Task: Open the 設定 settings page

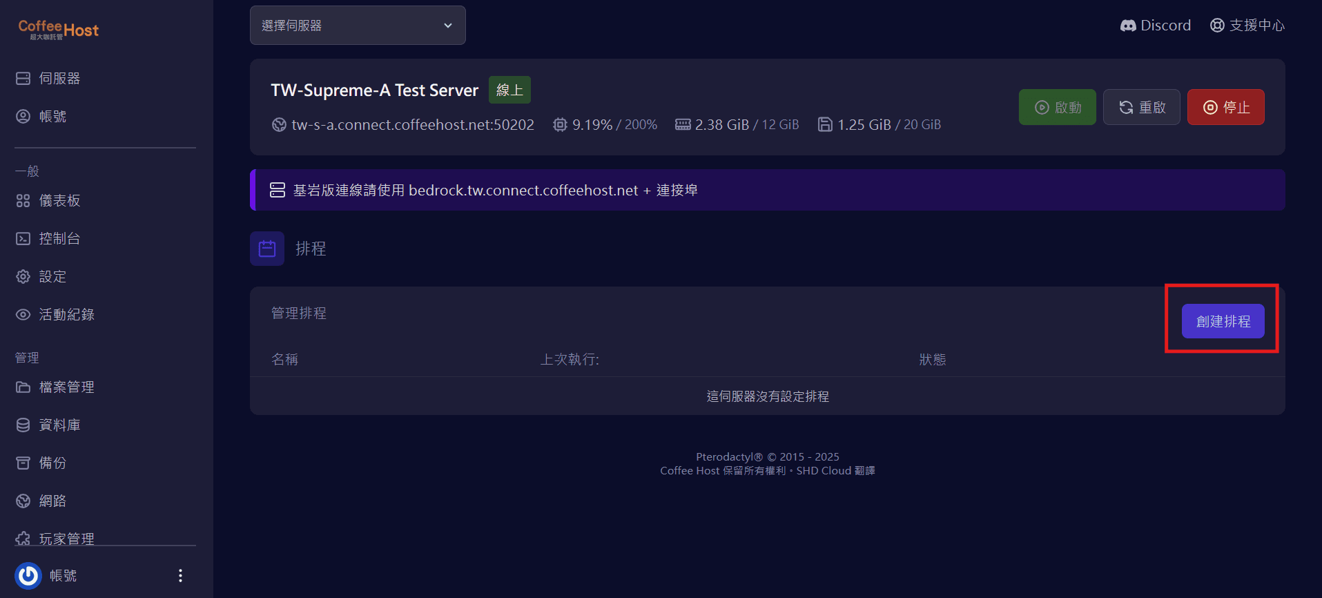Action: click(41, 277)
